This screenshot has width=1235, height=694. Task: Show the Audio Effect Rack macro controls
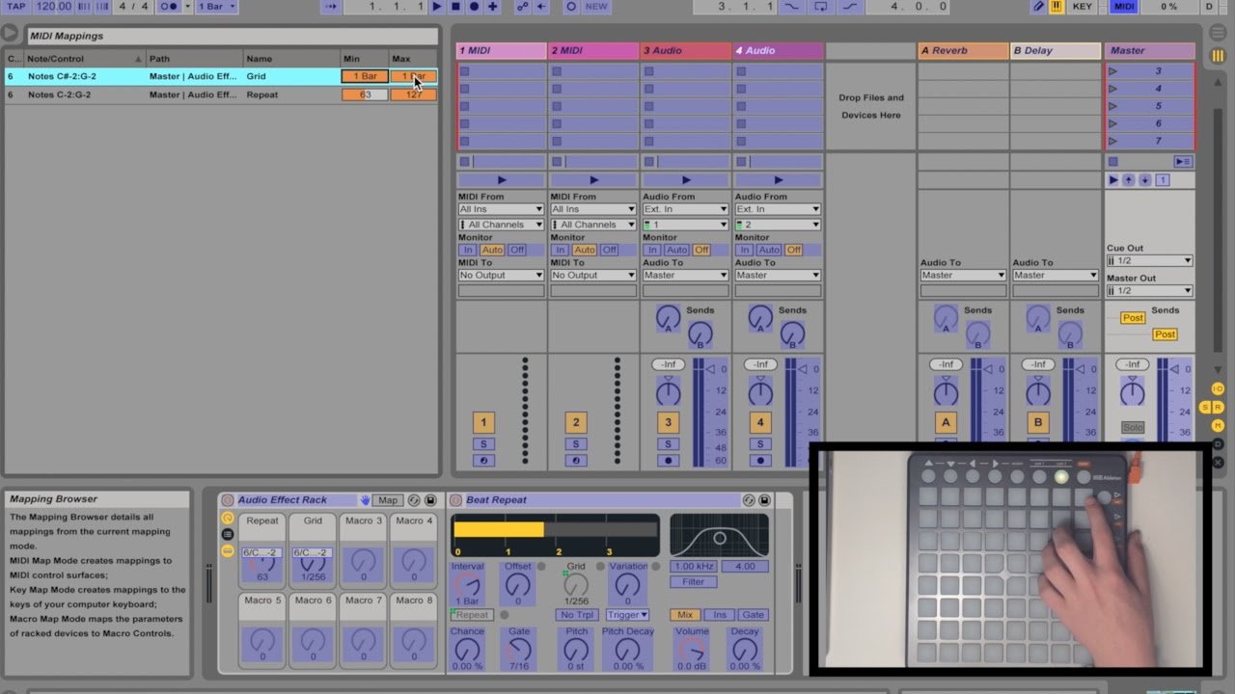228,518
